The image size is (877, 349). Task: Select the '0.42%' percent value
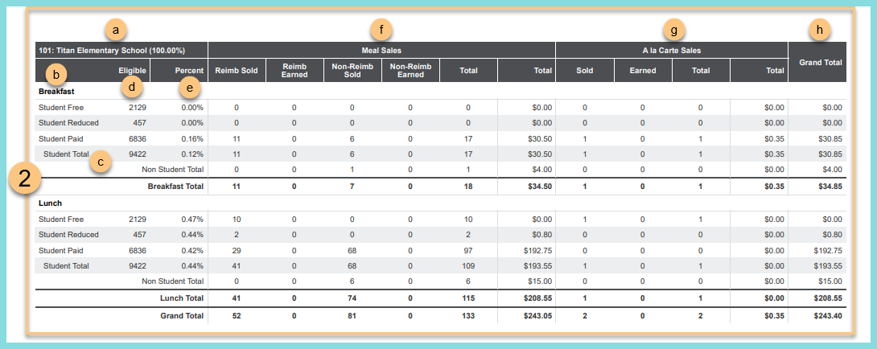[x=191, y=251]
